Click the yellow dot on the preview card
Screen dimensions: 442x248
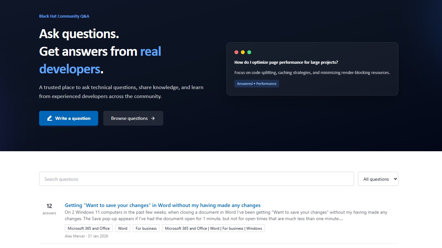(243, 52)
